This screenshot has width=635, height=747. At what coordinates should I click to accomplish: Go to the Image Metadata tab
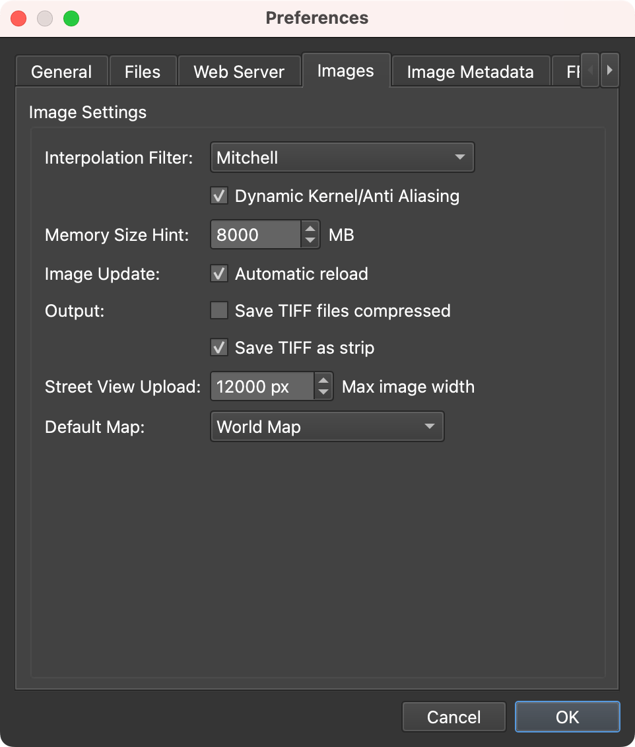(x=470, y=72)
